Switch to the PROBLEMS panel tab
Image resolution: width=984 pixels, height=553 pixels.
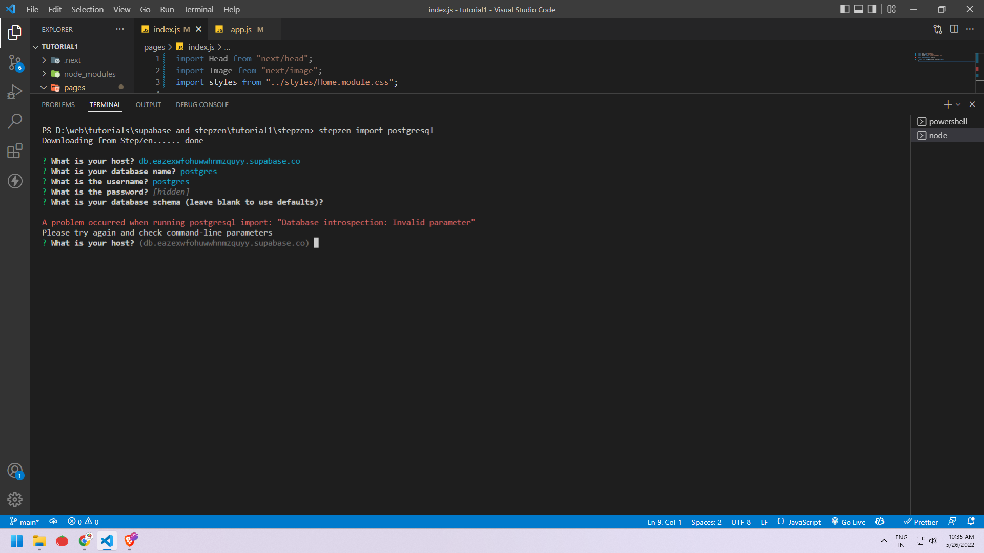click(58, 104)
